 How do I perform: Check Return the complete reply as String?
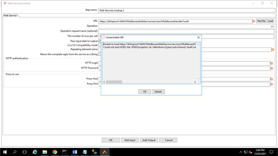(100, 54)
